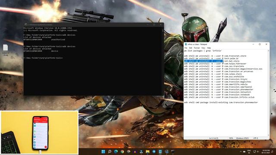Open the Windows Start menu

103,152
